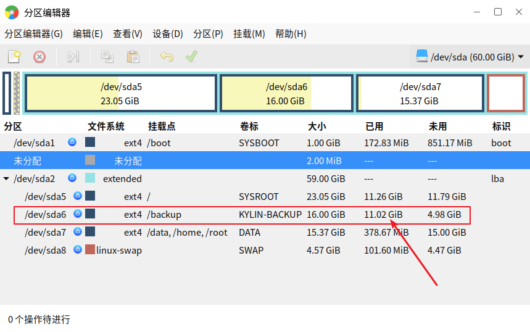
Task: Select the /dev/sda5 block in disk map
Action: pos(121,93)
